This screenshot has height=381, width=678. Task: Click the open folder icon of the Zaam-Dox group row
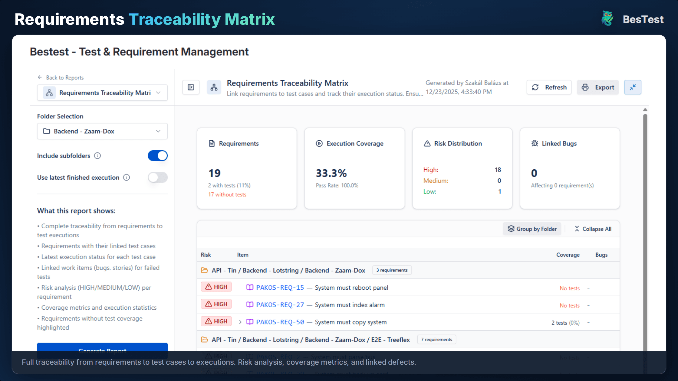click(x=204, y=270)
